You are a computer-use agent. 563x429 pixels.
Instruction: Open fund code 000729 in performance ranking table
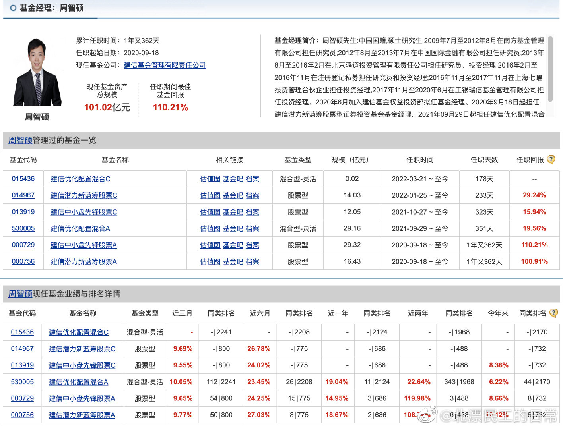(22, 398)
